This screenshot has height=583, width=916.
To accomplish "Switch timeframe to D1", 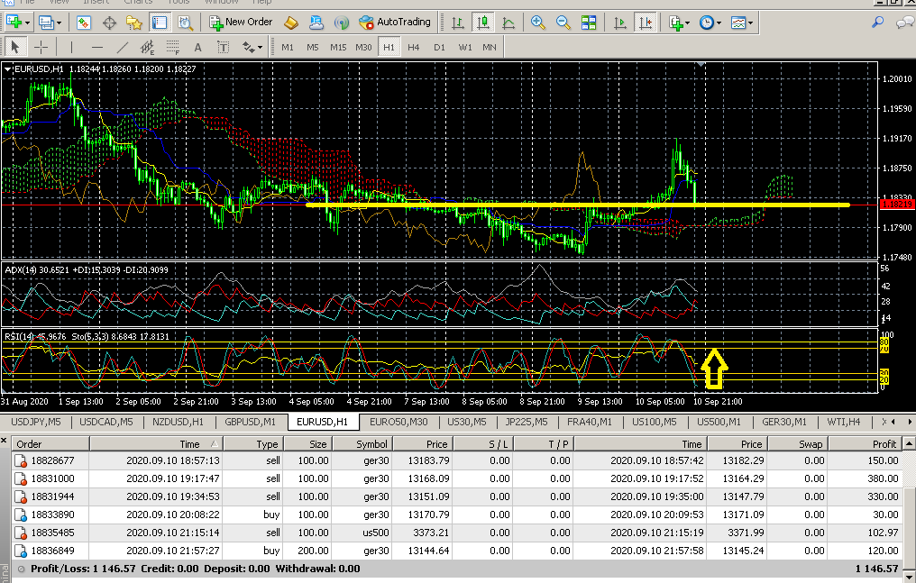I will click(x=439, y=47).
